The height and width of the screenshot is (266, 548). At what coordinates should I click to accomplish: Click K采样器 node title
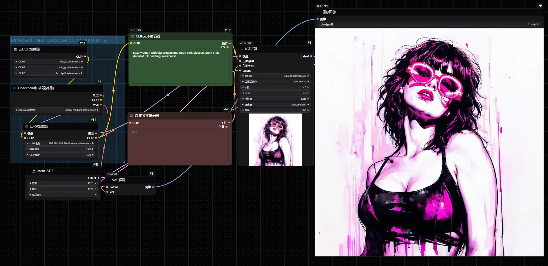point(251,49)
